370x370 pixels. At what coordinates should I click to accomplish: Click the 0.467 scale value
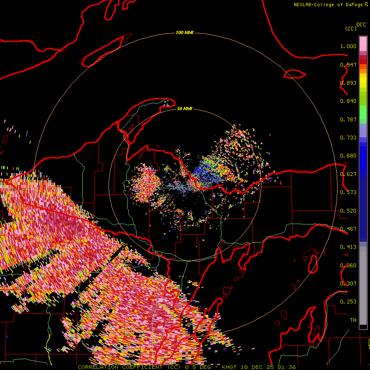348,229
